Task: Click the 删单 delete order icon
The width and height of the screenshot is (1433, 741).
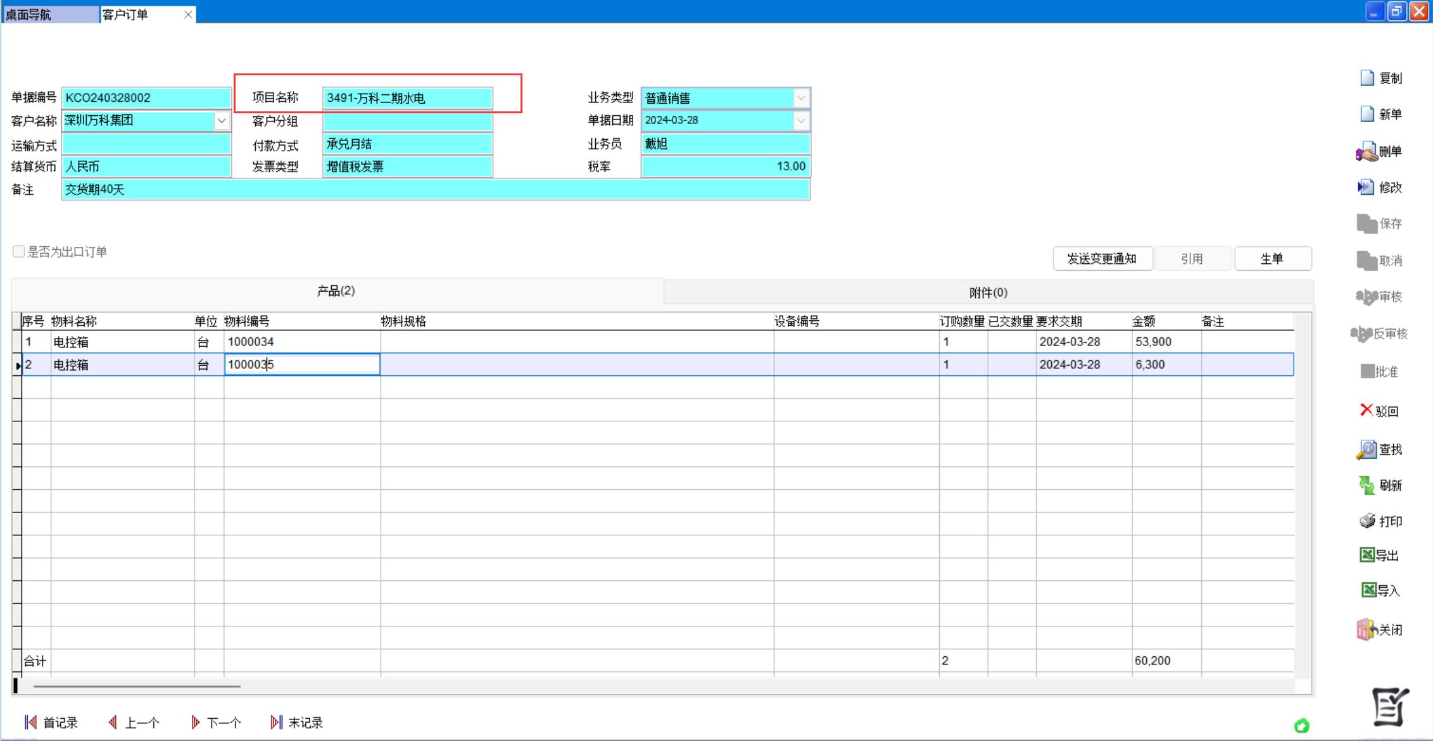Action: pyautogui.click(x=1367, y=152)
